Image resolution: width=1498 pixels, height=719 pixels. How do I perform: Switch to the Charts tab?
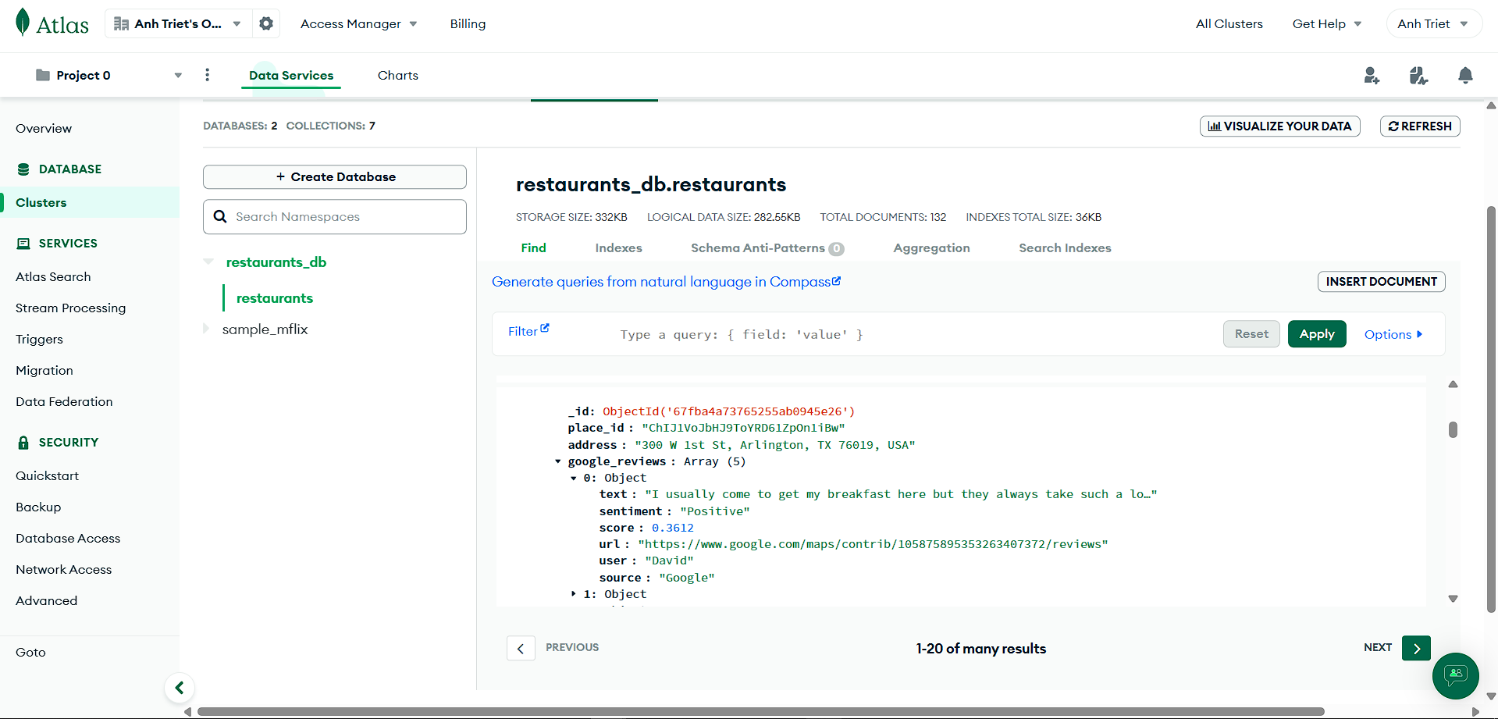[x=398, y=76]
